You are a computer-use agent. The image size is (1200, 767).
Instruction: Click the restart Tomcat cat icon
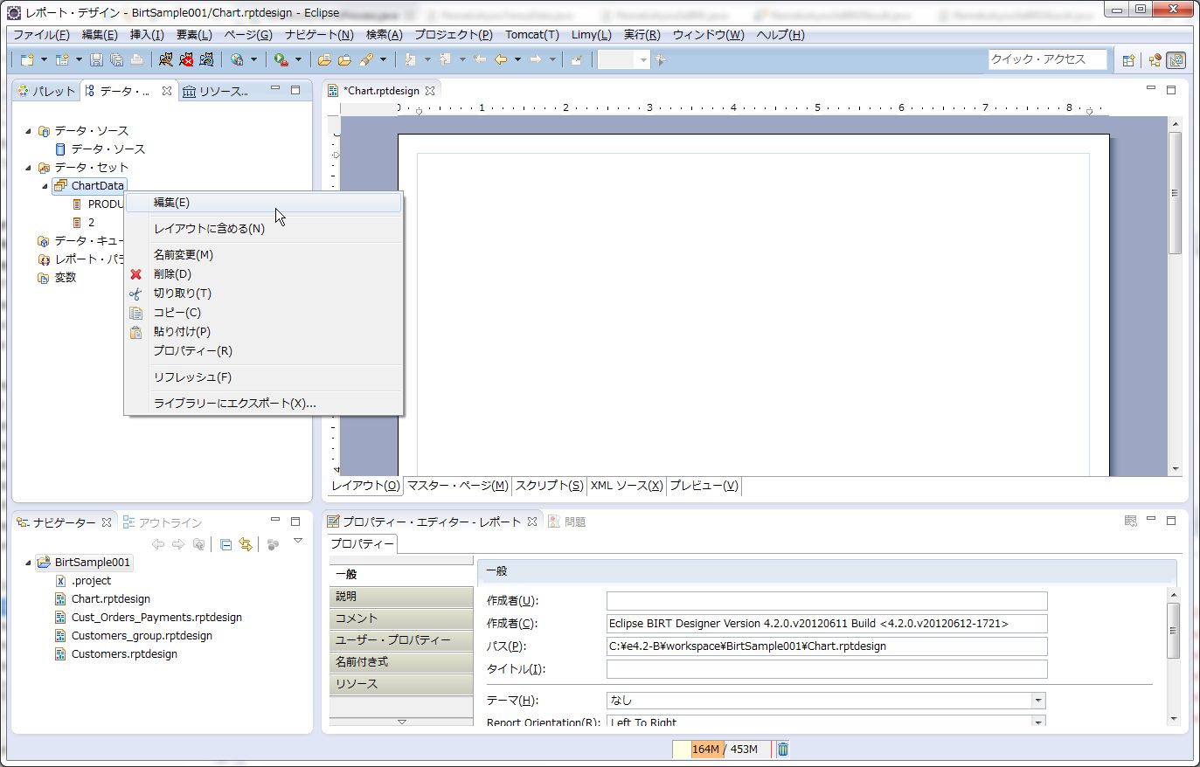[206, 59]
